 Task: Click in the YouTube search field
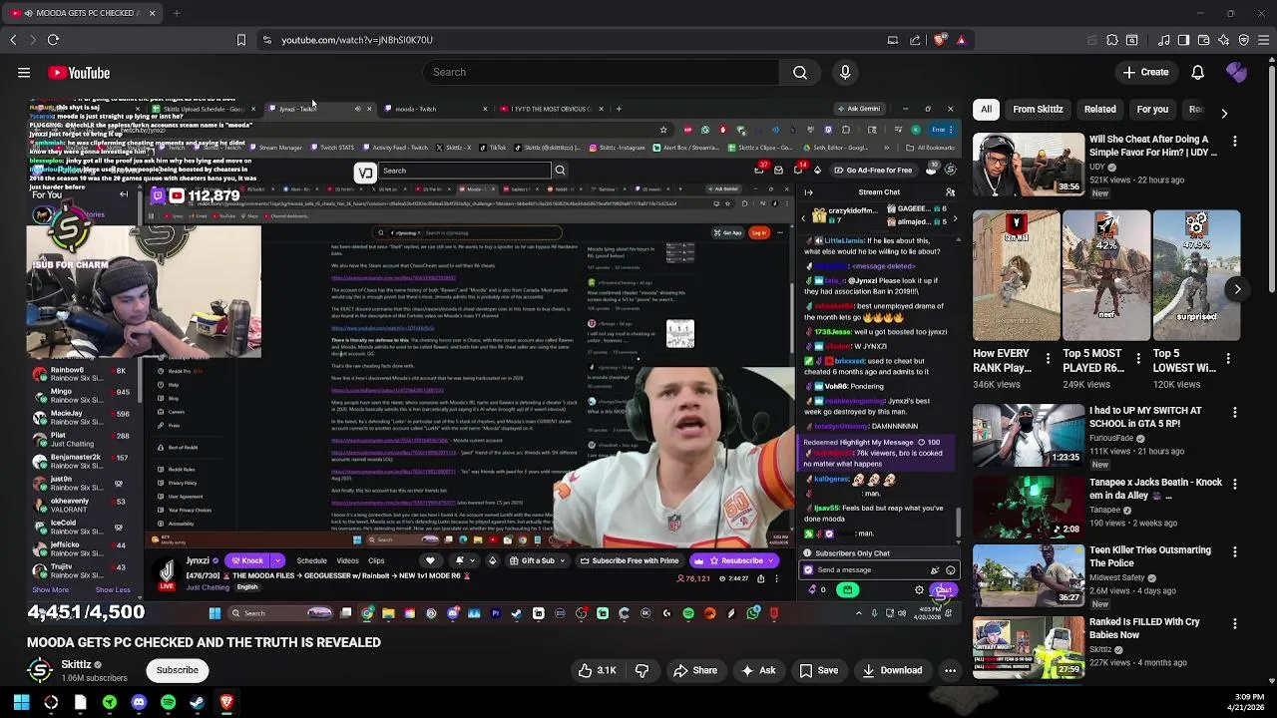pos(601,72)
